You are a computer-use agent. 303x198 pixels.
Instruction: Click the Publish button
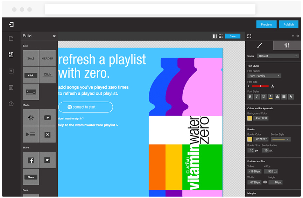tap(289, 24)
